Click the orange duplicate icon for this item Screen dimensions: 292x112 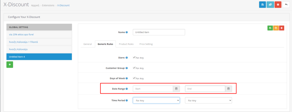(276, 28)
